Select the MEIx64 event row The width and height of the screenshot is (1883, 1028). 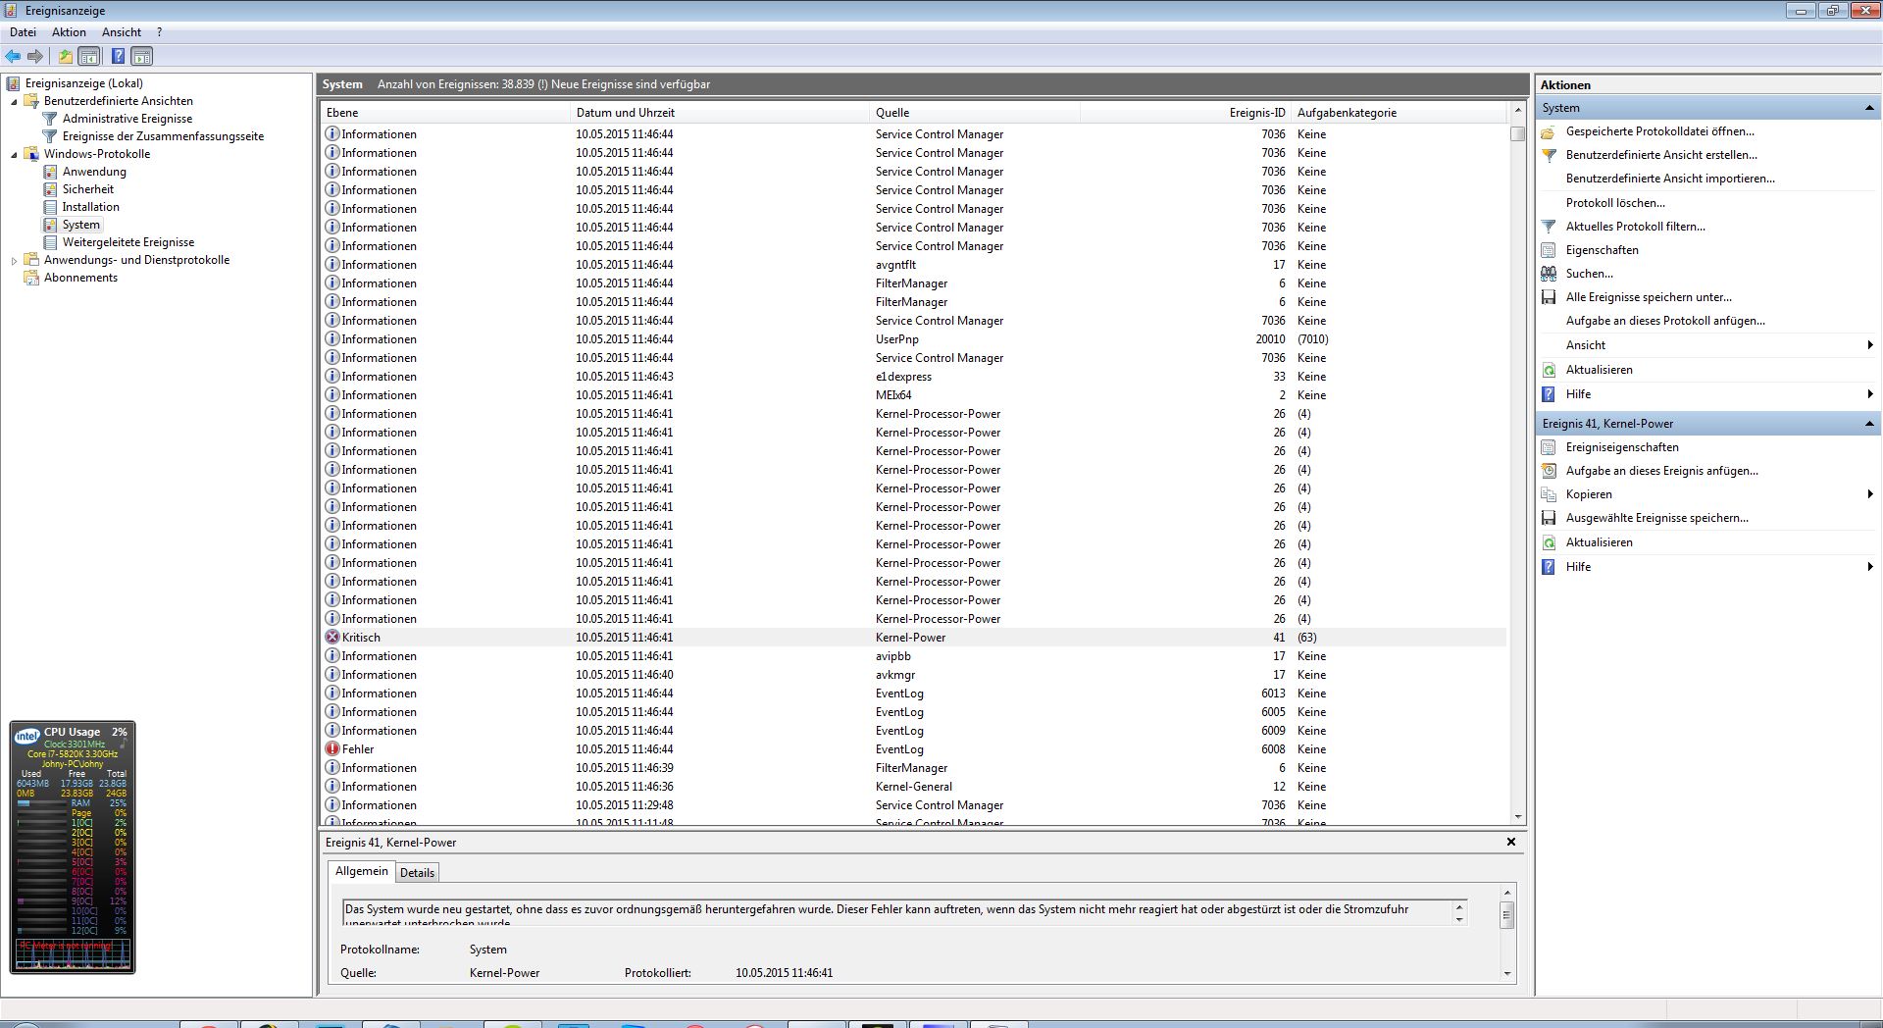point(914,395)
